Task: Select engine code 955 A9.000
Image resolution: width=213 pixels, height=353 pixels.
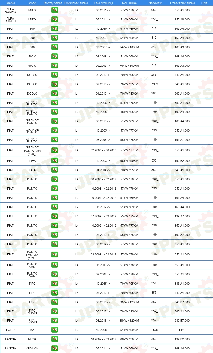Action: pos(182,20)
